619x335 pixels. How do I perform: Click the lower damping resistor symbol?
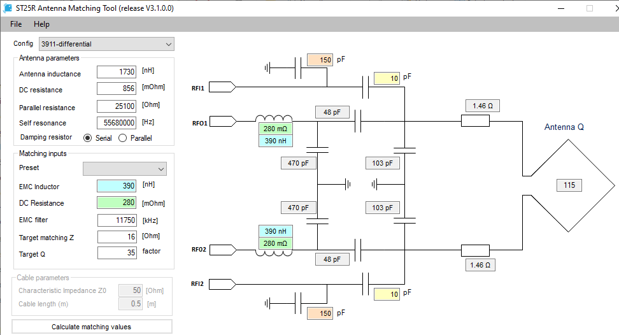(475, 250)
